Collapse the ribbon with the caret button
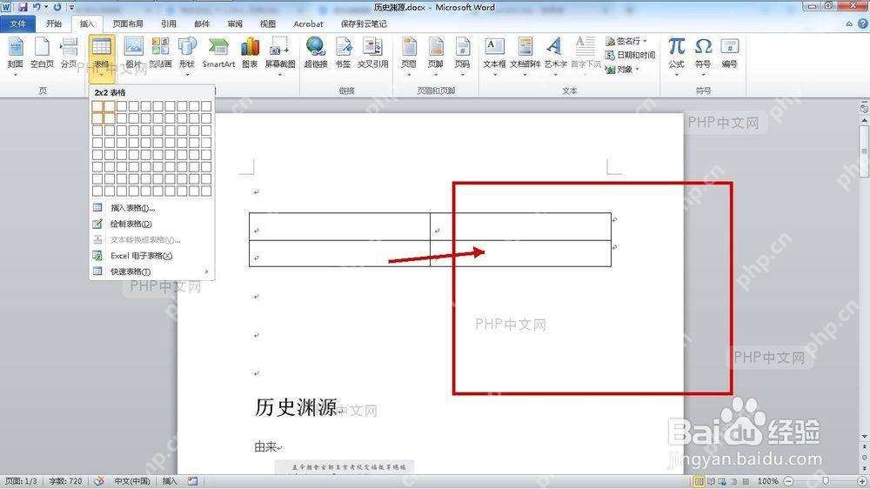This screenshot has width=870, height=489. 849,23
